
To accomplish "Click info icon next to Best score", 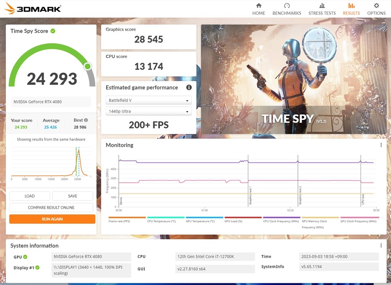I will [86, 120].
